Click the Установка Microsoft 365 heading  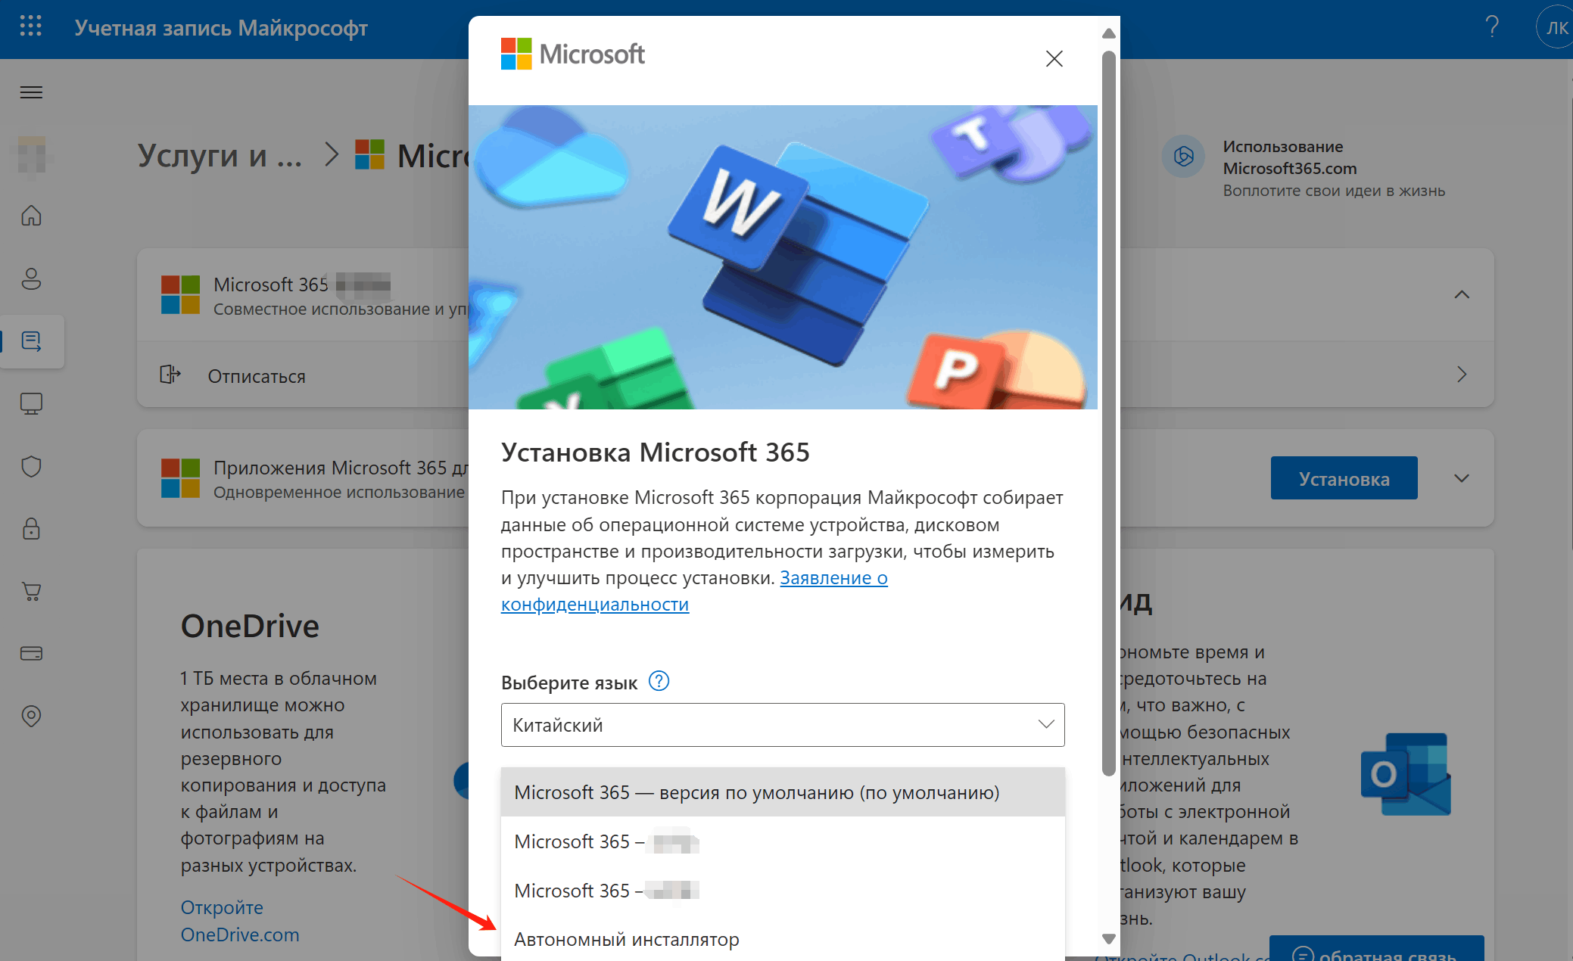[656, 452]
